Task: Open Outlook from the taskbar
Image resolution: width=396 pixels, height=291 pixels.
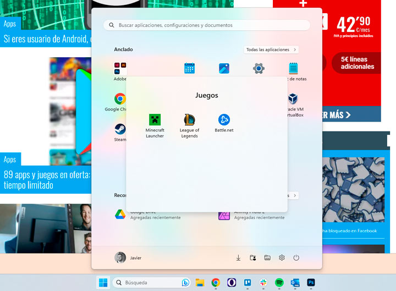Action: (295, 282)
